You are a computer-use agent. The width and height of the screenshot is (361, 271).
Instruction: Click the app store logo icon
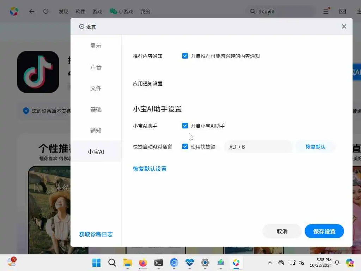[x=14, y=11]
